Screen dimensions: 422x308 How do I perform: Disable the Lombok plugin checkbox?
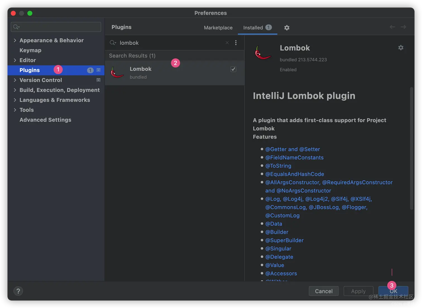[x=233, y=69]
